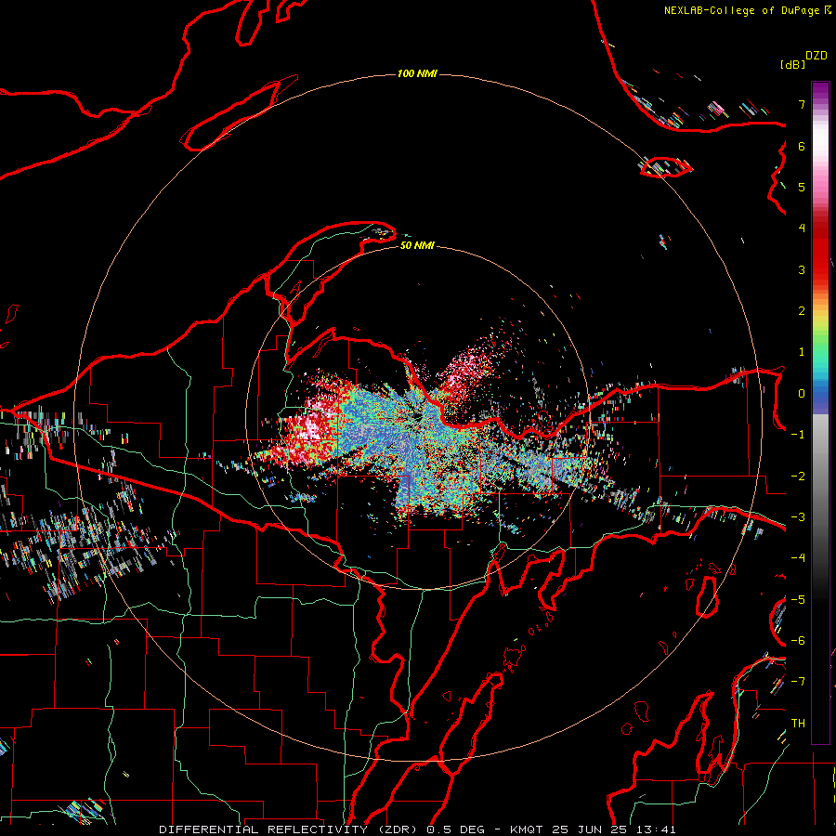Click the -4 value on color scale
Screen dimensions: 836x836
pyautogui.click(x=798, y=558)
